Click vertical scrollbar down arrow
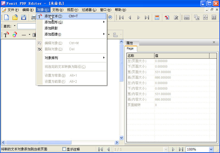This screenshot has width=220, height=153. click(121, 138)
